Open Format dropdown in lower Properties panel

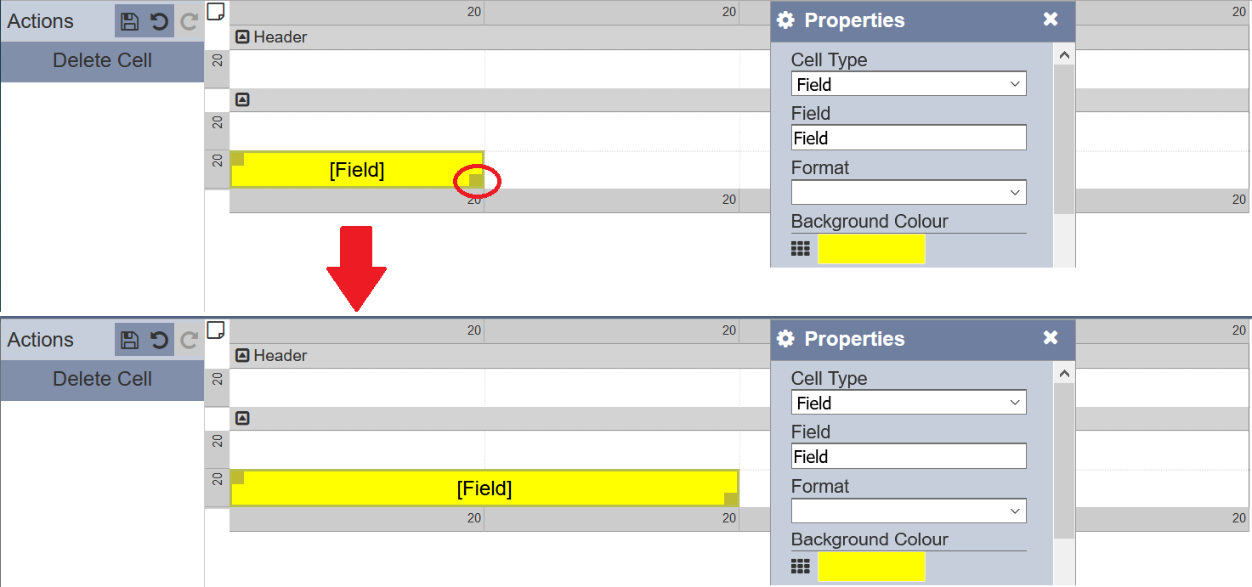coord(909,511)
